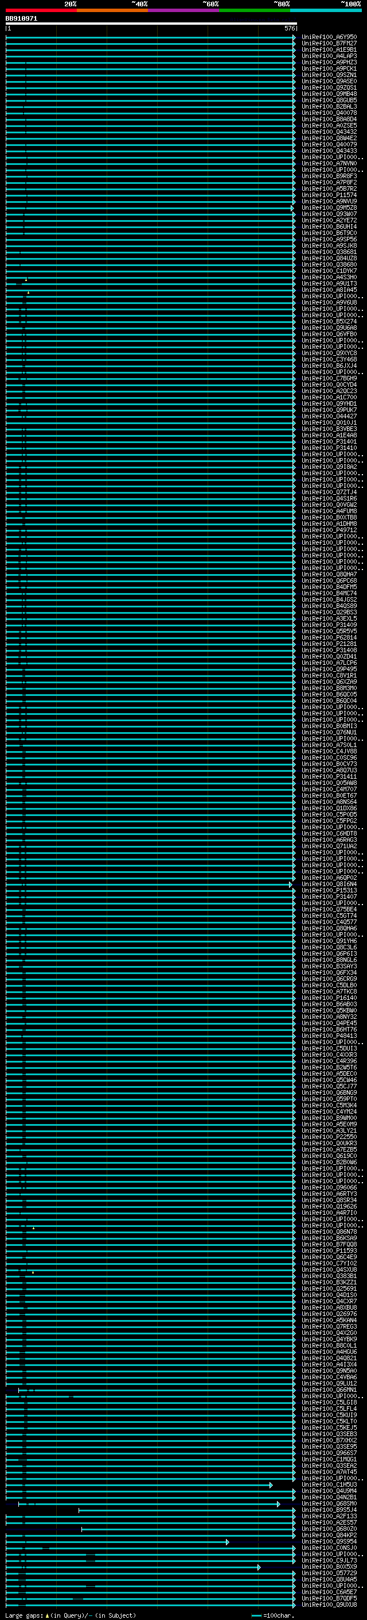
Task: Click the short alignment bar for UniRef100_Q9S954
Action: tap(118, 1541)
